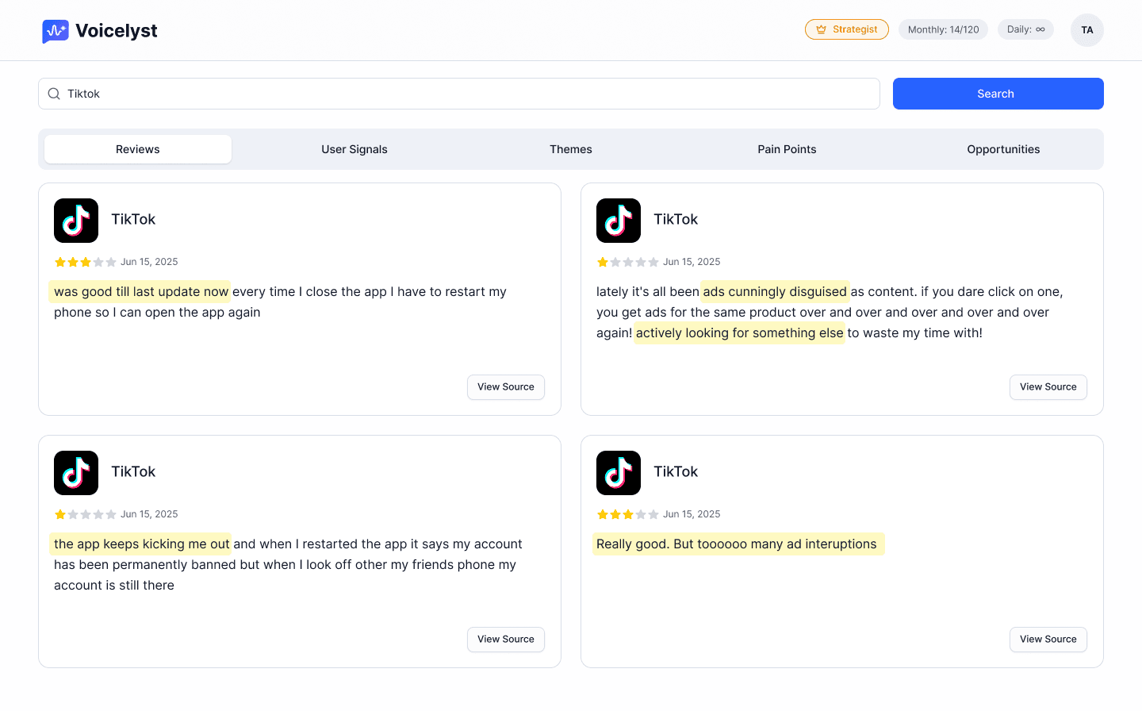This screenshot has height=711, width=1142.
Task: Click the magnifying glass search icon
Action: click(53, 93)
